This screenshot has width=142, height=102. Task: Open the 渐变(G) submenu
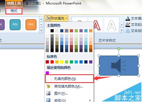coord(69,100)
